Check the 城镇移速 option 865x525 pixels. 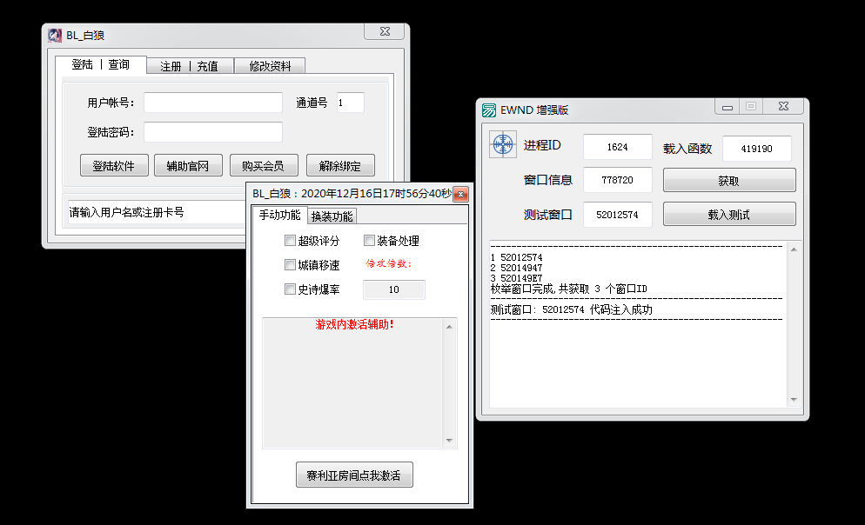291,265
